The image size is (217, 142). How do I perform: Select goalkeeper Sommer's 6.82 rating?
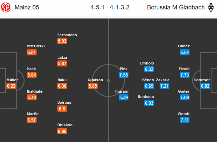(205, 86)
